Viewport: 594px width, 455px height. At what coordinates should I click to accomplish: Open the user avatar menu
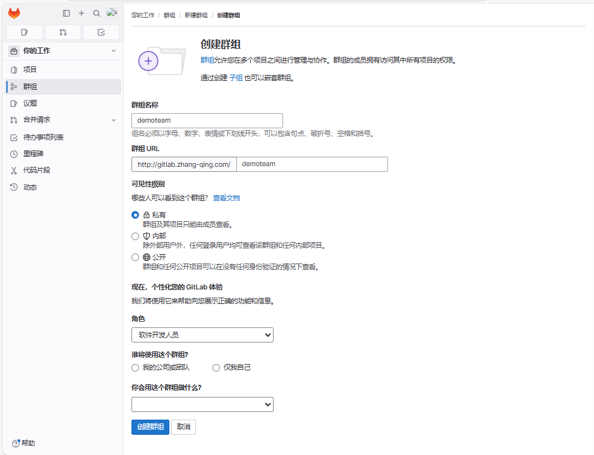(112, 13)
